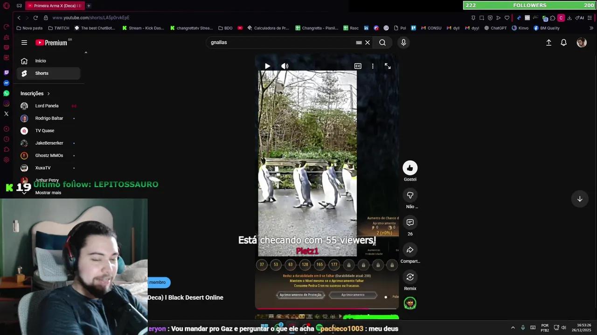Click the search magnifier icon

coord(382,42)
